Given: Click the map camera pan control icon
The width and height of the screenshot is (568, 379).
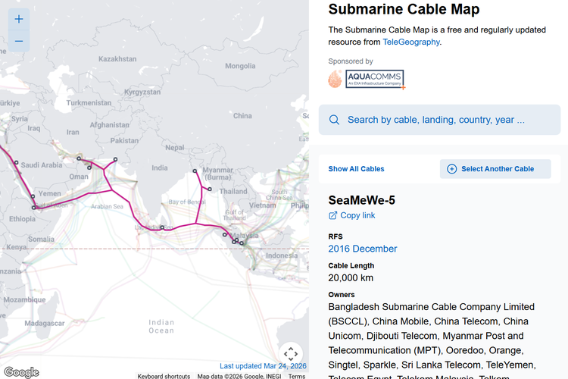Looking at the screenshot, I should [x=291, y=353].
